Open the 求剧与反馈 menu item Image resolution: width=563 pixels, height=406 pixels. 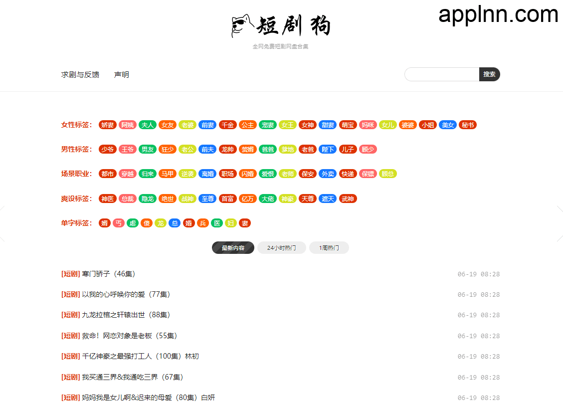(x=80, y=74)
